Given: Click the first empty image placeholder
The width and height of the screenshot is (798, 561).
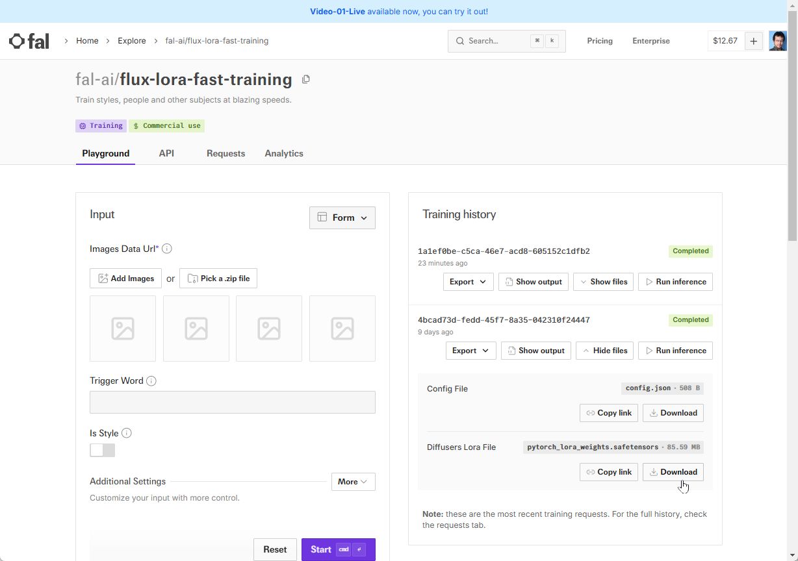Looking at the screenshot, I should point(123,329).
